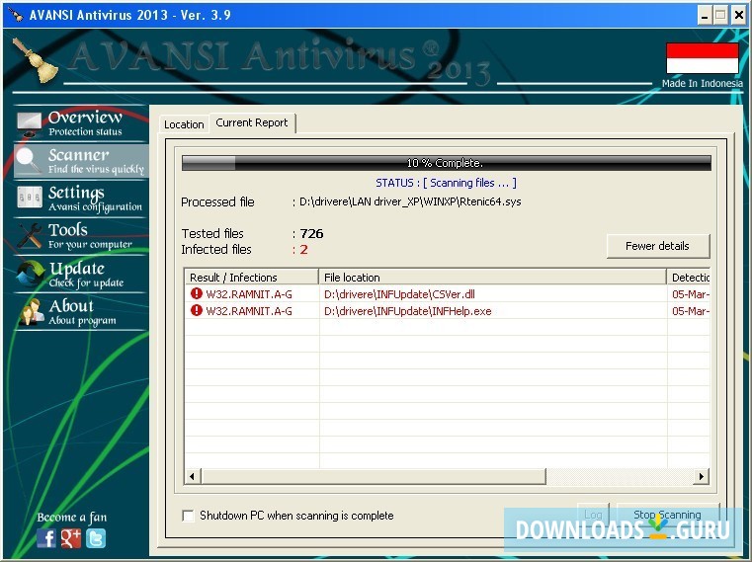Viewport: 752px width, 562px height.
Task: Select the W32.RAMNIT.A-G row for INFHelp.exe
Action: (447, 311)
